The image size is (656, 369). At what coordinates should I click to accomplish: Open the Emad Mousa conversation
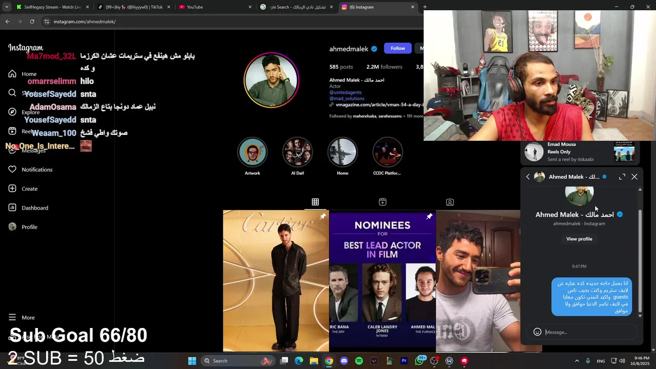pyautogui.click(x=580, y=152)
